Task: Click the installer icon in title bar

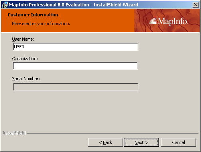Action: point(5,5)
